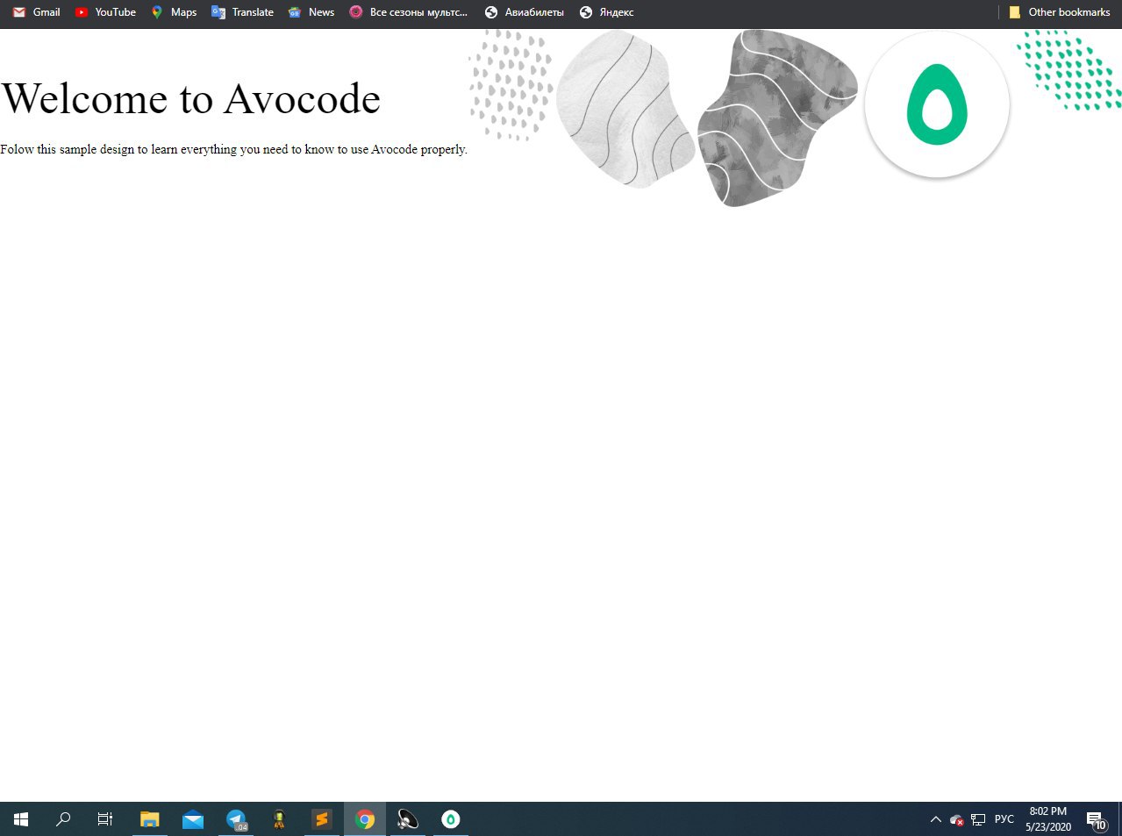
Task: Open the Maps bookmark
Action: [174, 12]
